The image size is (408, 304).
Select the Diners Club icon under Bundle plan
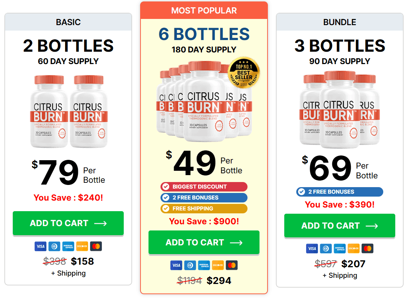(326, 248)
